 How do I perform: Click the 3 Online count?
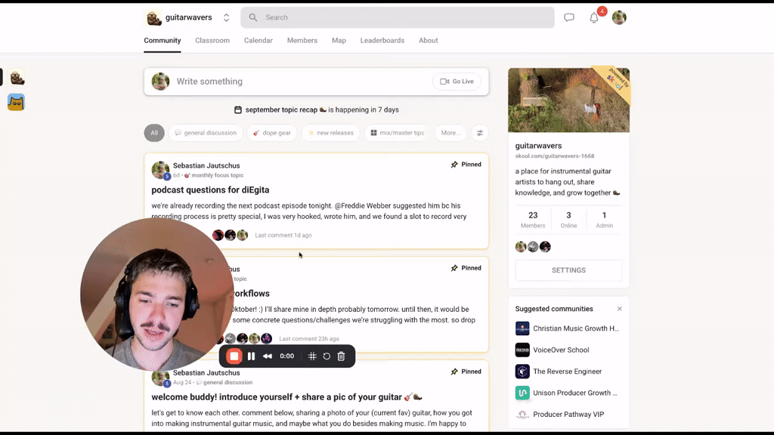tap(568, 220)
